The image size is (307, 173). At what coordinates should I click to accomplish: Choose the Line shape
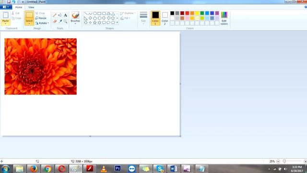pos(86,13)
